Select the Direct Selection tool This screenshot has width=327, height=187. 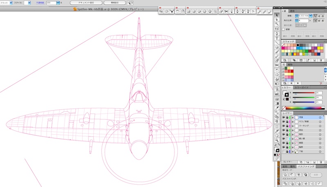pos(277,20)
